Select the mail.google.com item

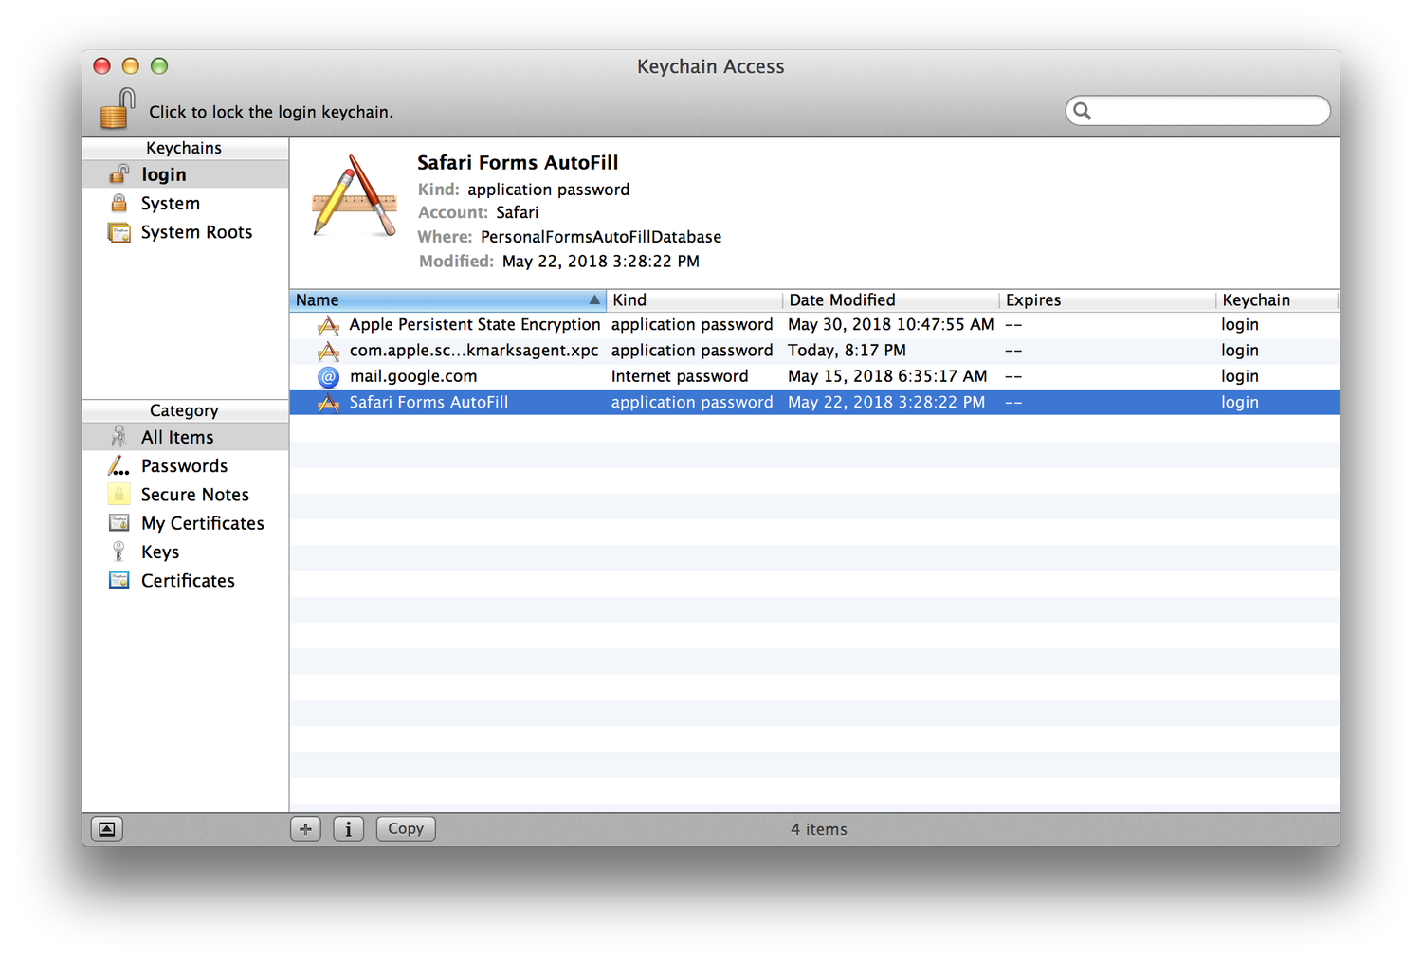coord(814,376)
